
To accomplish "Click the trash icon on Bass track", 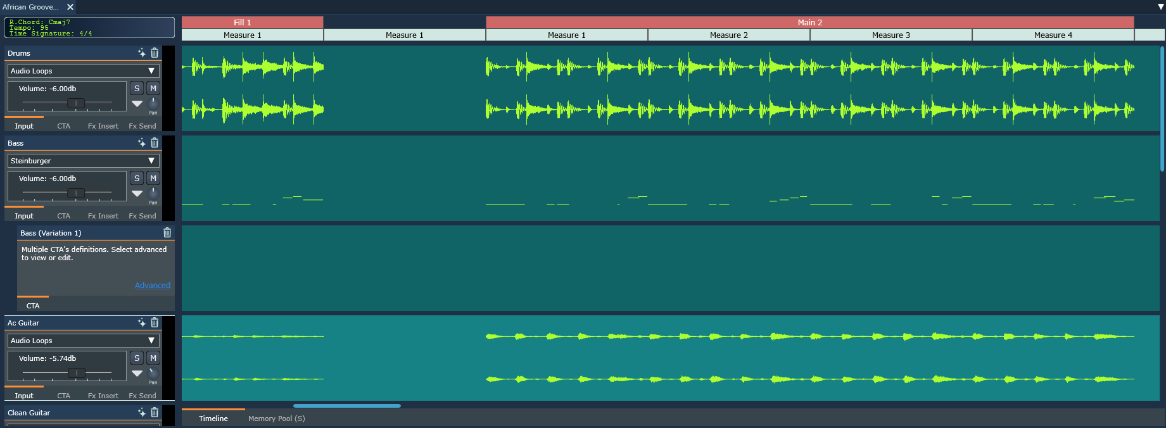I will [155, 143].
